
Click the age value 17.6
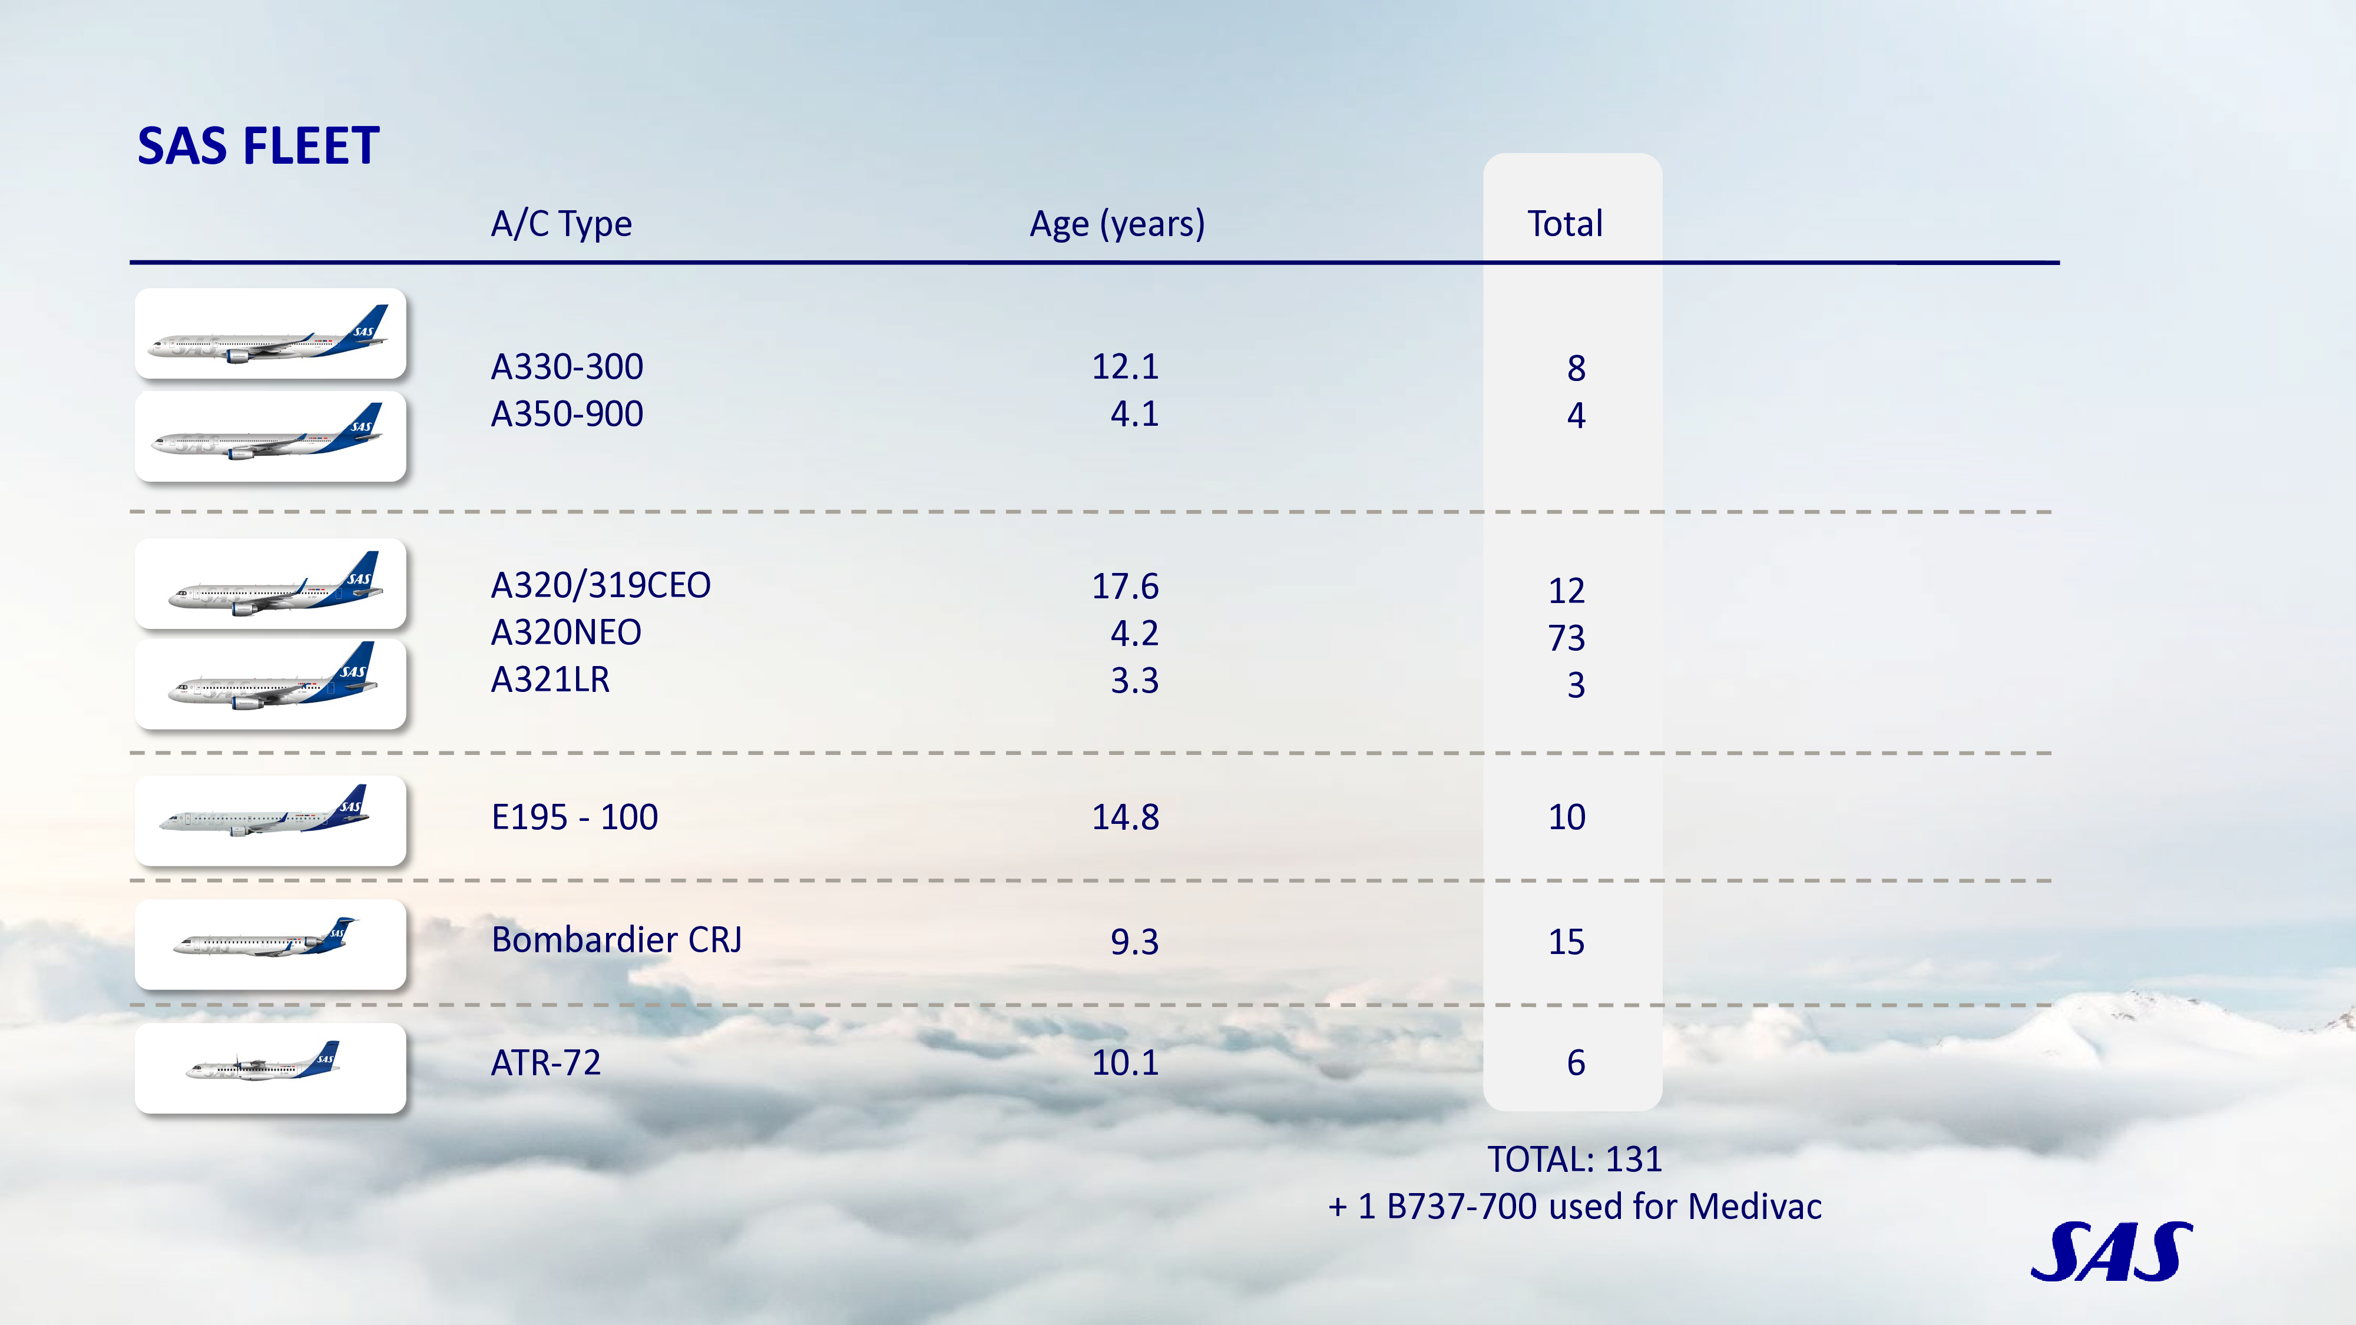pyautogui.click(x=1125, y=586)
